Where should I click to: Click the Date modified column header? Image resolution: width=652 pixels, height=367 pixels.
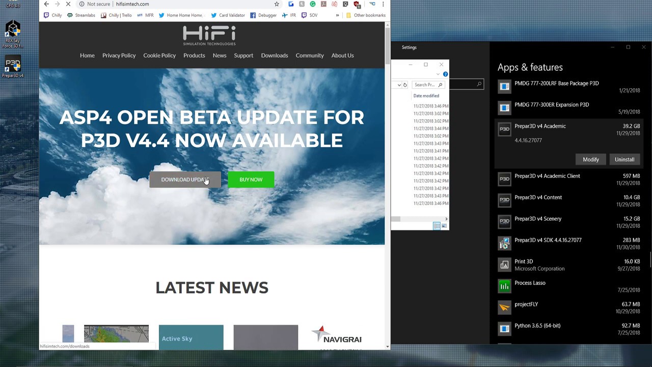click(426, 96)
